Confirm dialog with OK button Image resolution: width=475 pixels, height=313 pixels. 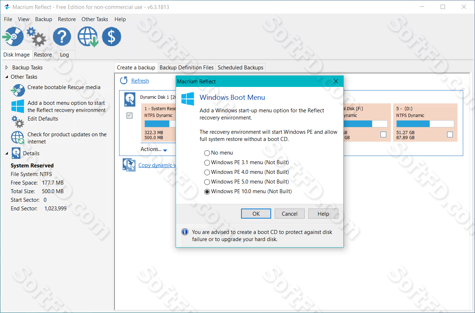[x=256, y=214]
